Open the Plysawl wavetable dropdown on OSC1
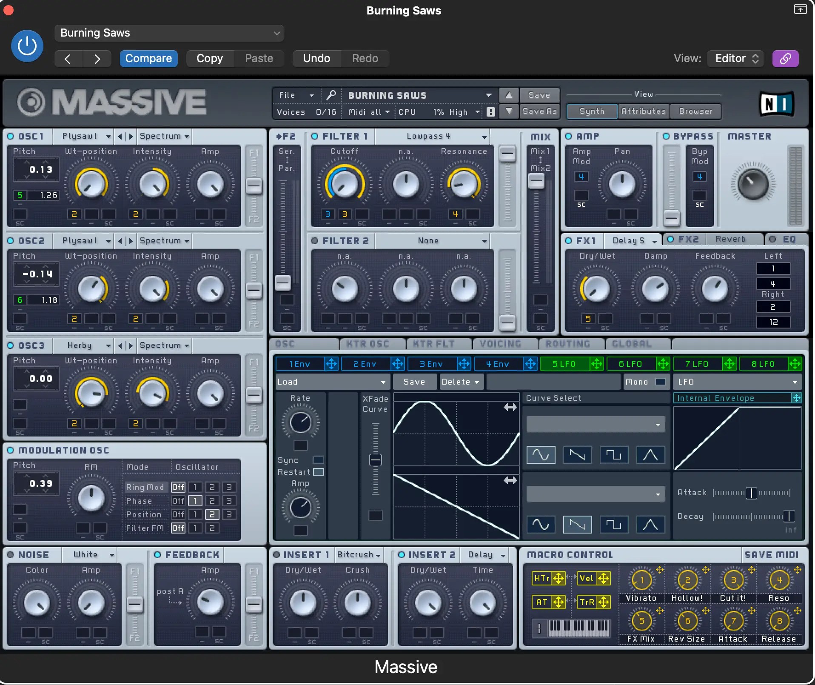The image size is (815, 685). [84, 136]
